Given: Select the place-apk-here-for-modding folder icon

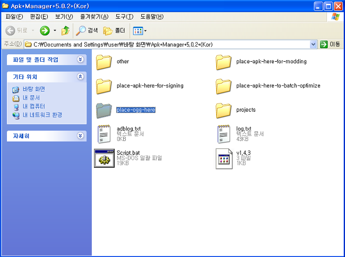Looking at the screenshot, I should 223,62.
